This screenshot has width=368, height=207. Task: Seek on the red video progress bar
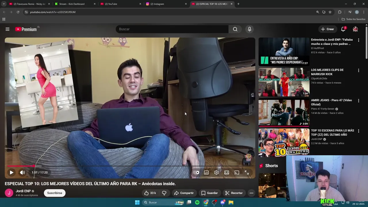coord(130,166)
